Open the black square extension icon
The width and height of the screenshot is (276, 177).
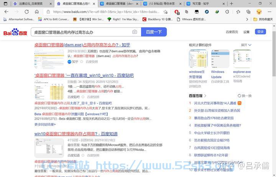tap(197, 12)
